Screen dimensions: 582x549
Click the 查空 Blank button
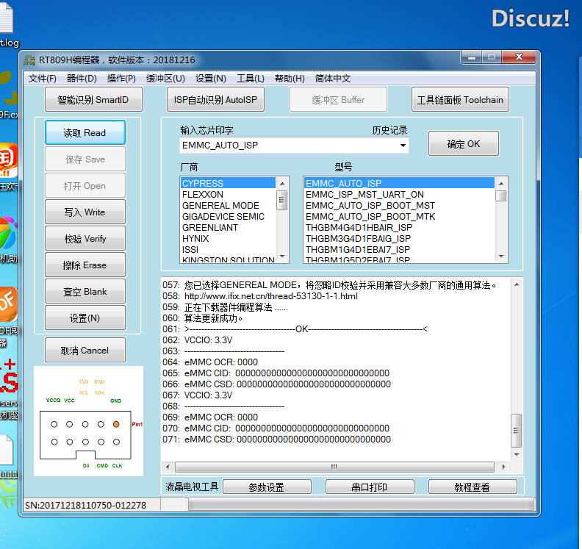[85, 291]
